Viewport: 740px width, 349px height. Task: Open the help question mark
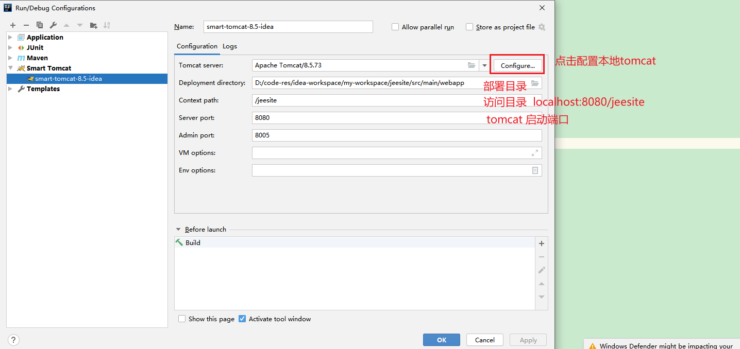click(14, 340)
